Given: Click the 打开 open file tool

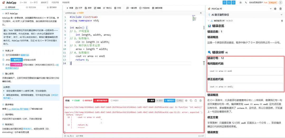Looking at the screenshot, I should click(x=79, y=8).
